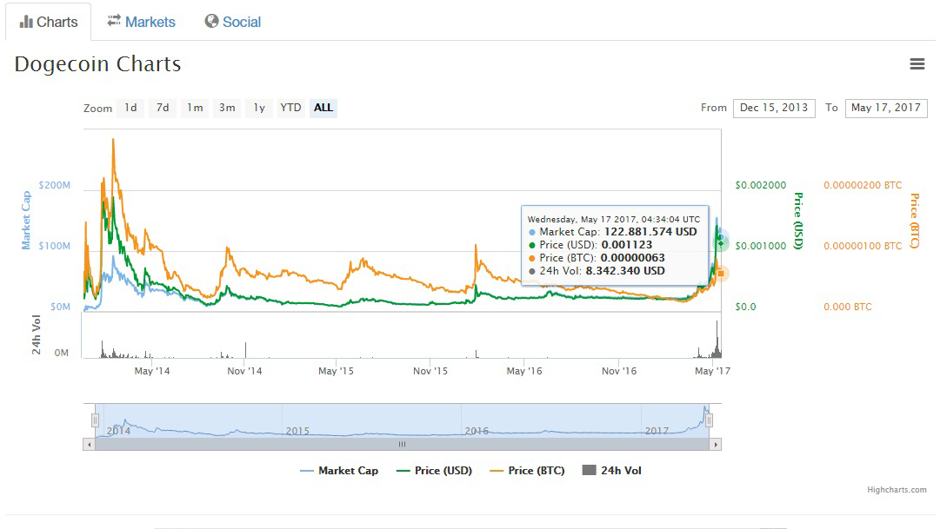Click the 0.00000200 BTC axis label
The image size is (940, 529).
click(x=863, y=185)
